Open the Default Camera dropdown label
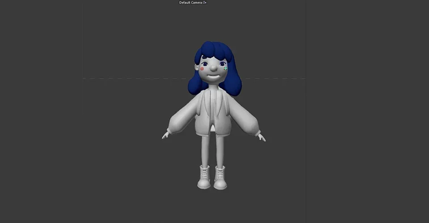 pyautogui.click(x=190, y=3)
